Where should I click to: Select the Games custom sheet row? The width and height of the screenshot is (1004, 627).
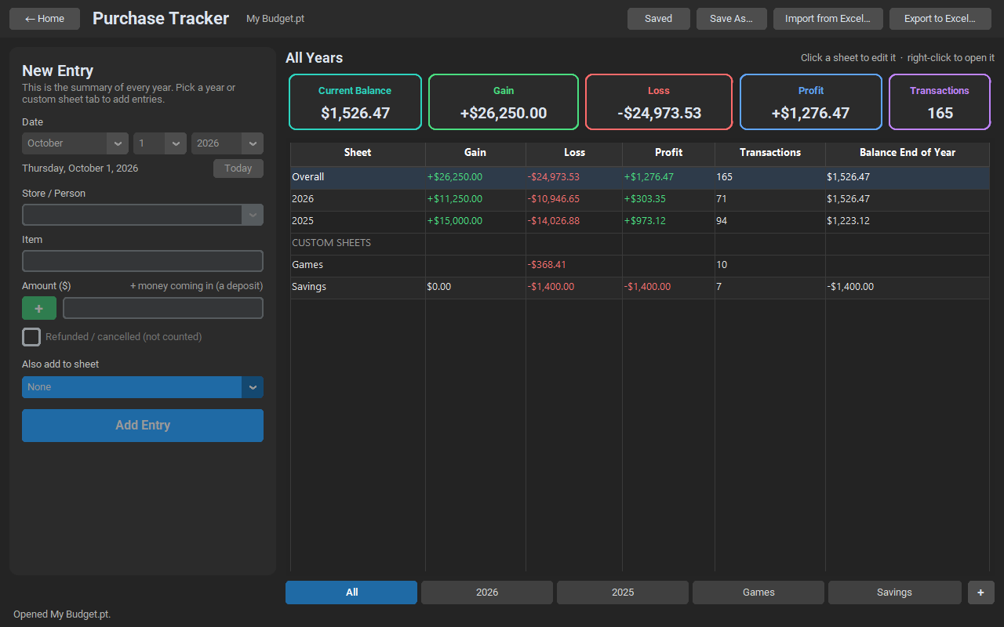tap(640, 265)
